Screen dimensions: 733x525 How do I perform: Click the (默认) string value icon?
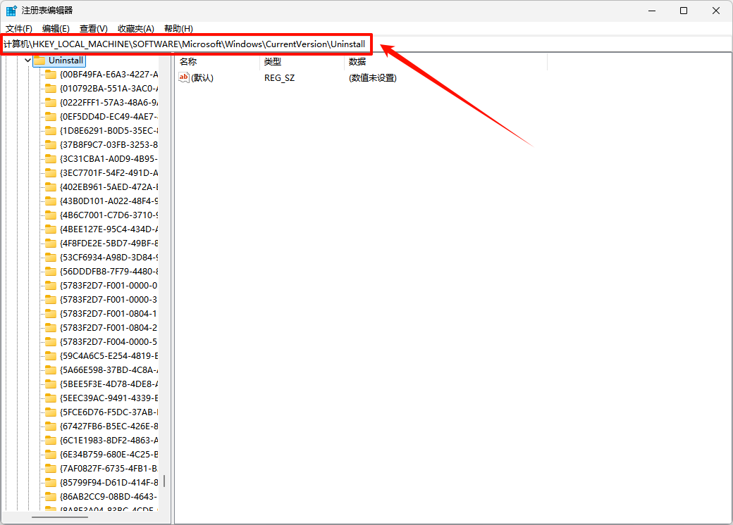tap(184, 77)
